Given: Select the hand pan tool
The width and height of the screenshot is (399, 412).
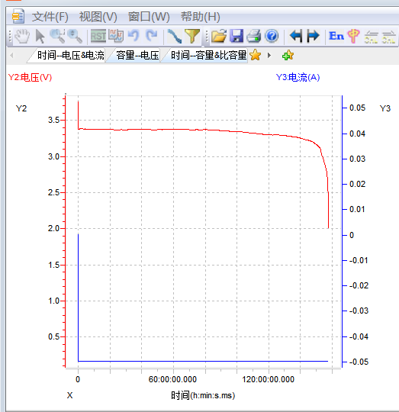Looking at the screenshot, I should click(x=22, y=36).
